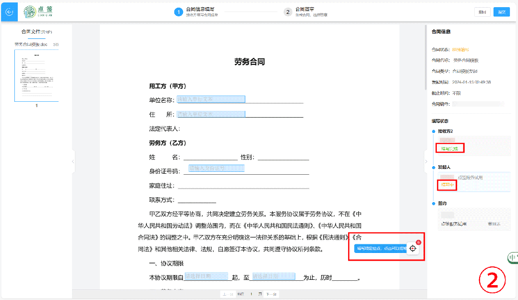
Task: Click start time 2024-01-15 00:49:38
Action: [471, 82]
